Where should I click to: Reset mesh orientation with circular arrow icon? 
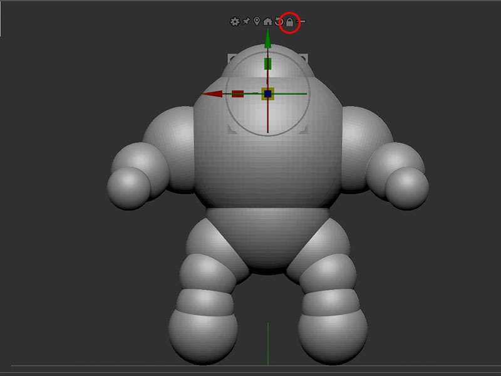278,22
